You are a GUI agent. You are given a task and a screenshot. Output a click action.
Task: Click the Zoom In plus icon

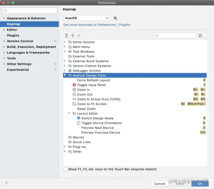[74, 90]
